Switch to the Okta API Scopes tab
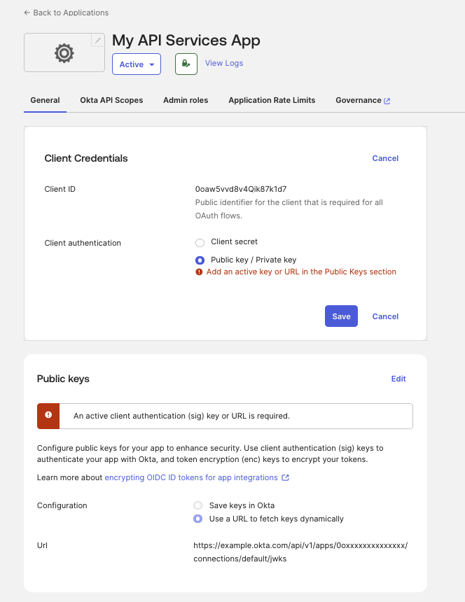Image resolution: width=465 pixels, height=602 pixels. tap(111, 100)
